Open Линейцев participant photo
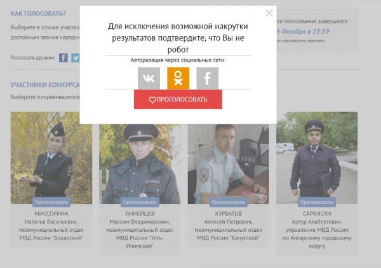Image resolution: width=381 pixels, height=268 pixels. click(x=140, y=164)
